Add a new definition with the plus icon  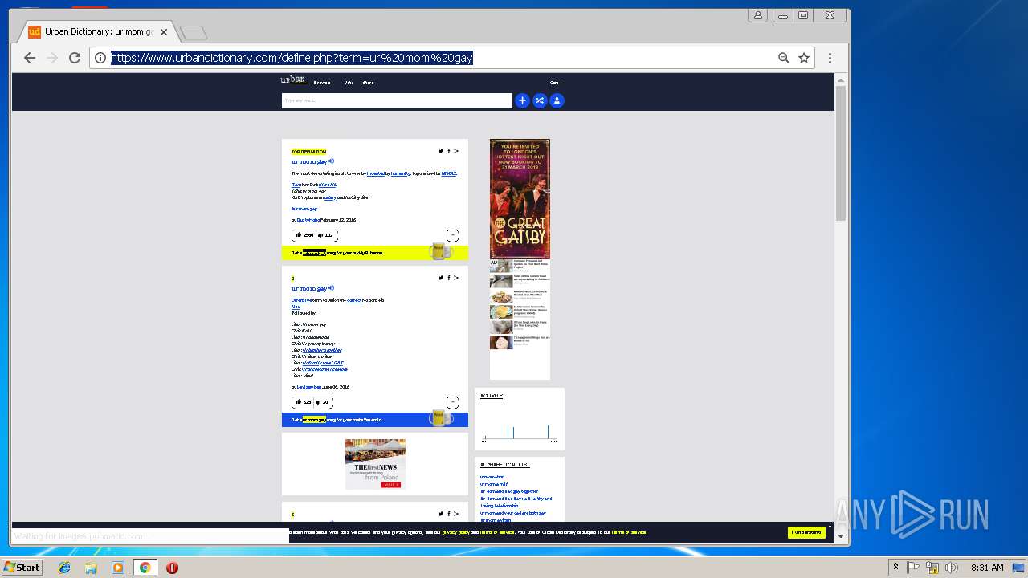tap(522, 100)
